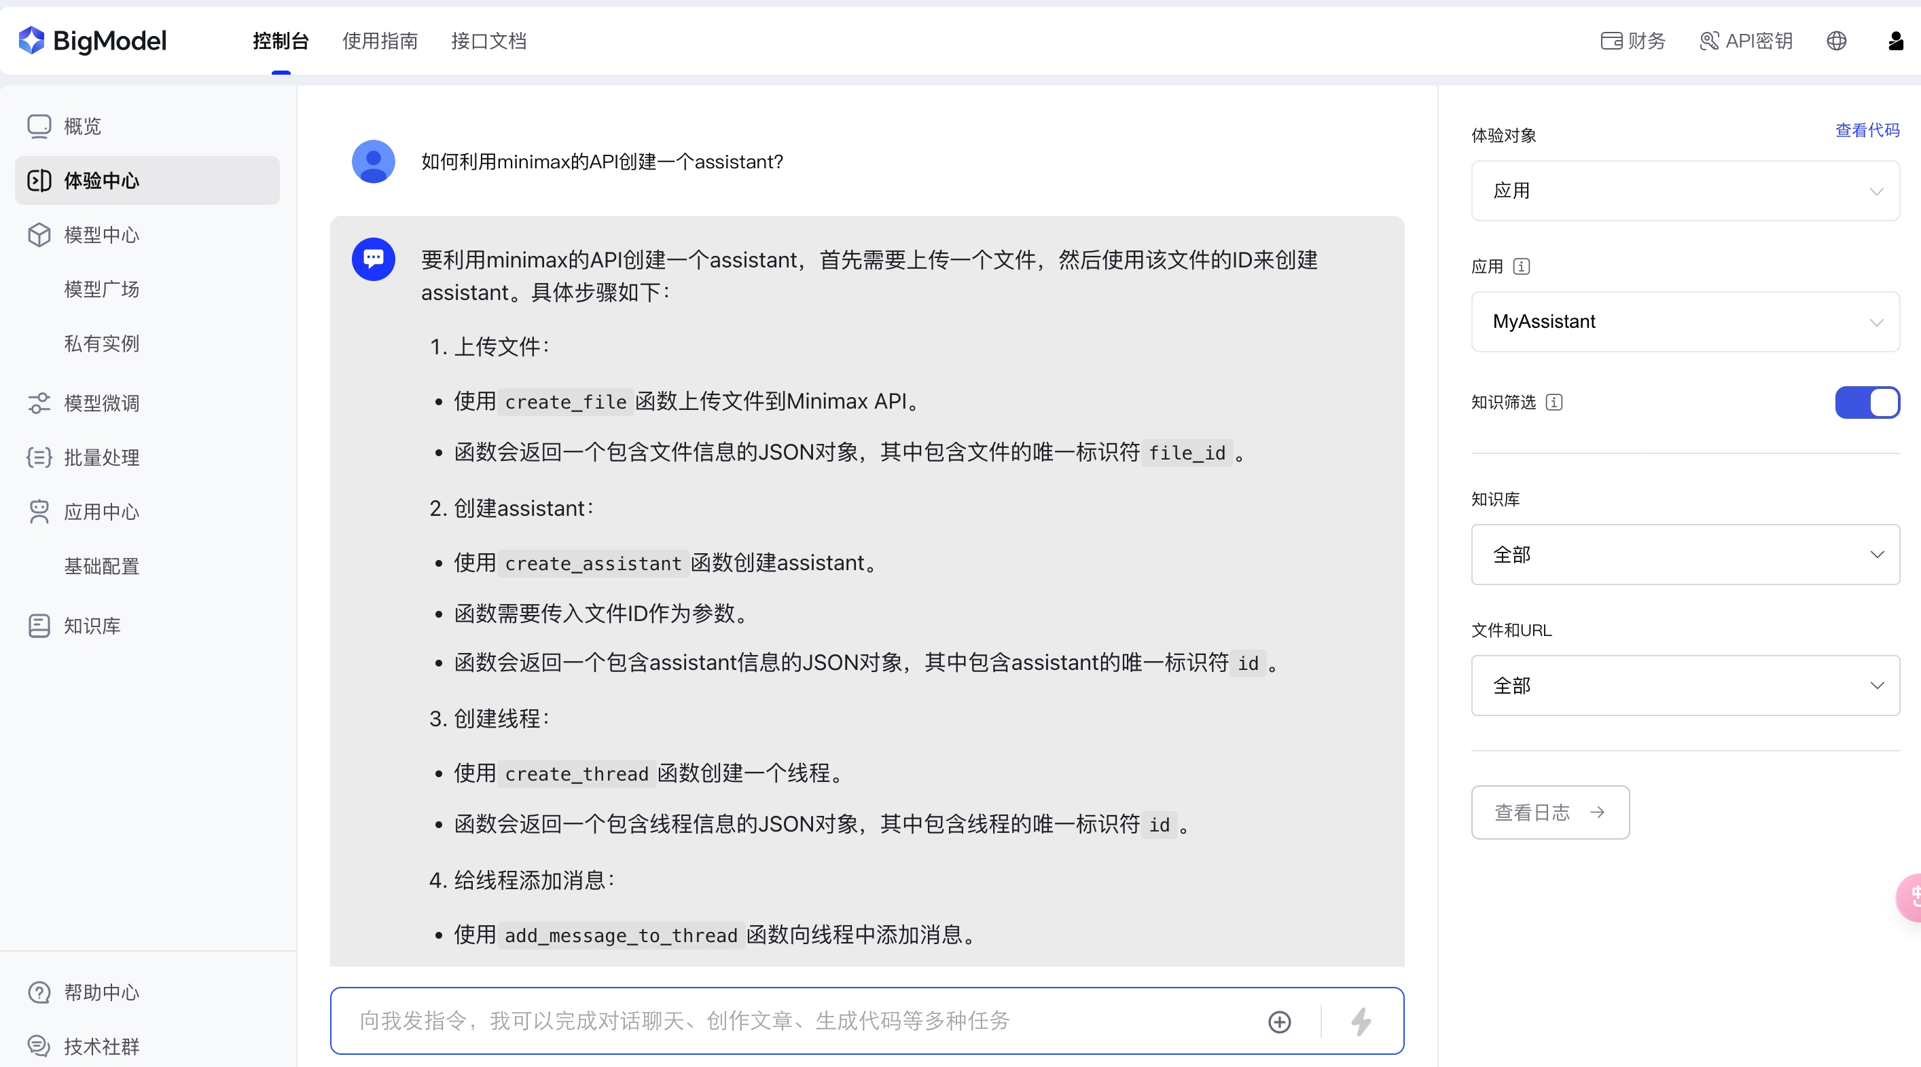Click the 查看代码 link
This screenshot has height=1067, width=1921.
(x=1867, y=130)
